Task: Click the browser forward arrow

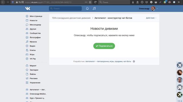Action: (x=8, y=2)
